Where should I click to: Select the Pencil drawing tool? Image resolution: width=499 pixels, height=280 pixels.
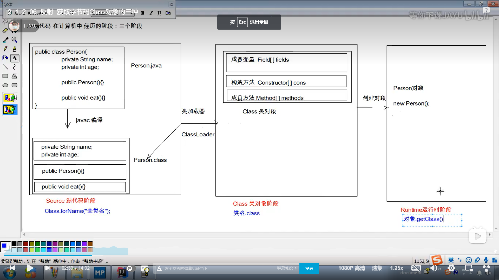tap(5, 49)
